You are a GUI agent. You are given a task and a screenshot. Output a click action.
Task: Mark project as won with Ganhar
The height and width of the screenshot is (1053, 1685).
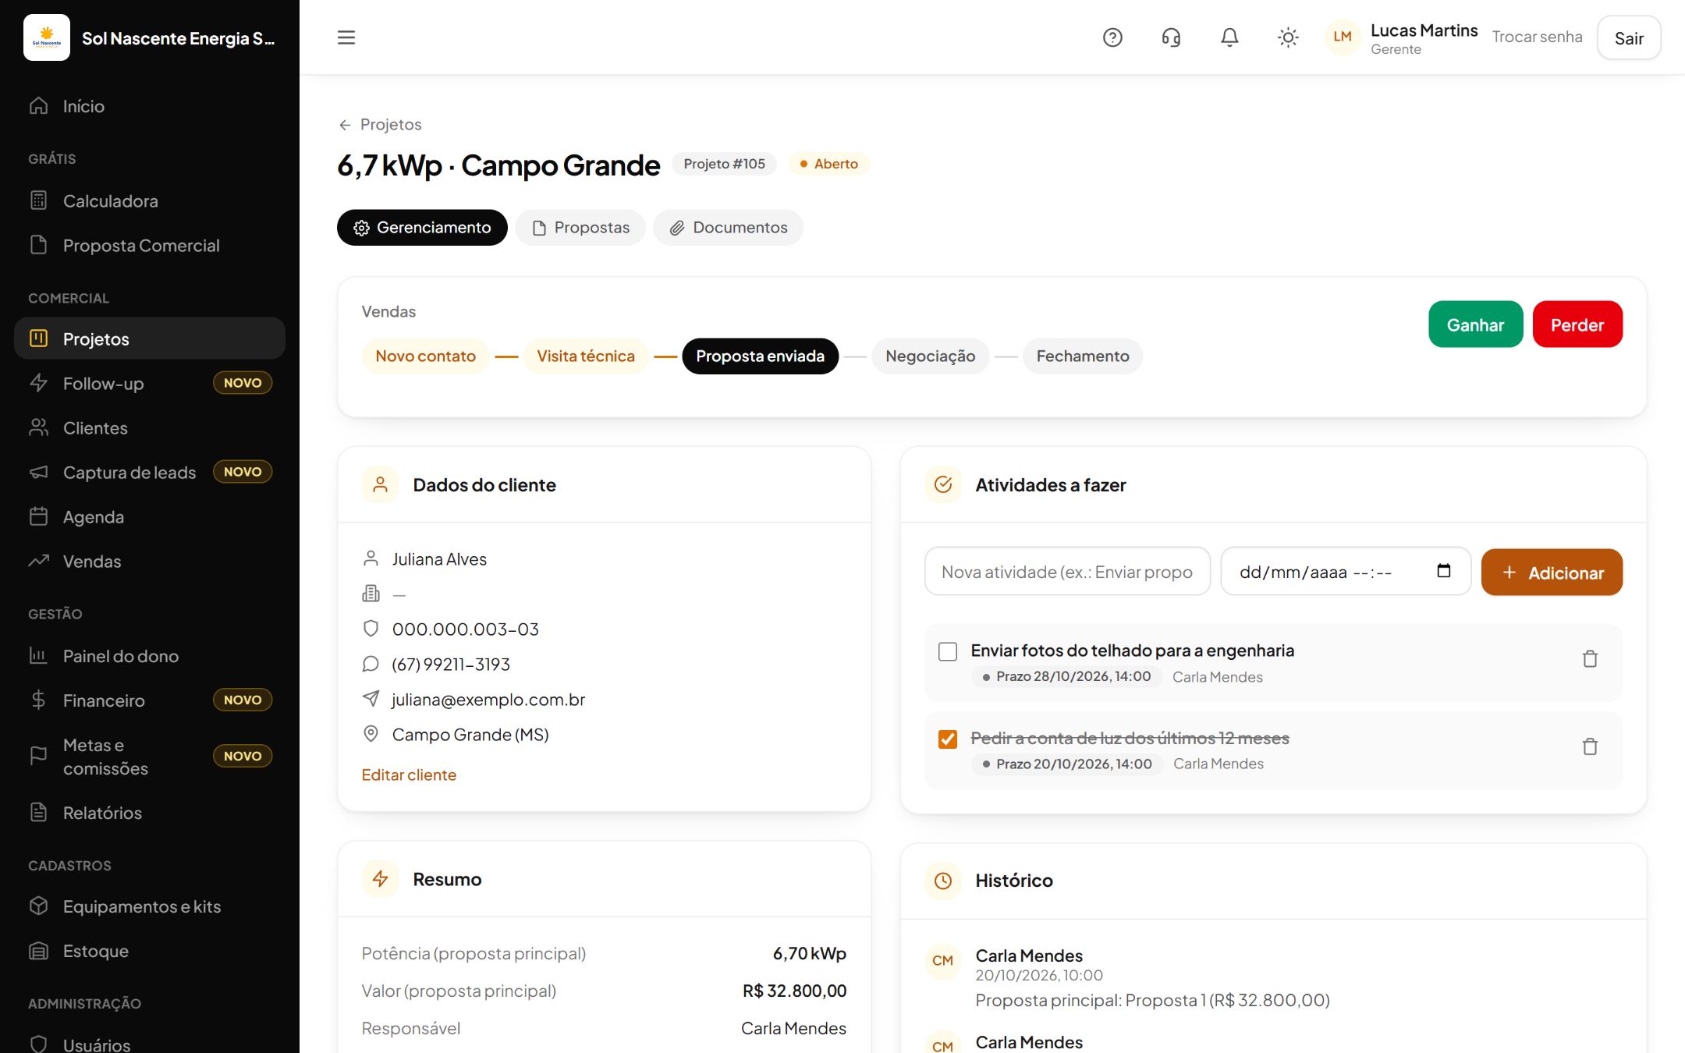[x=1476, y=324]
